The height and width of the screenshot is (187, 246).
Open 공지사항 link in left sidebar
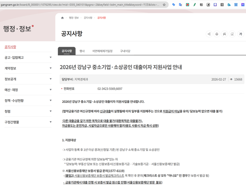point(10,47)
